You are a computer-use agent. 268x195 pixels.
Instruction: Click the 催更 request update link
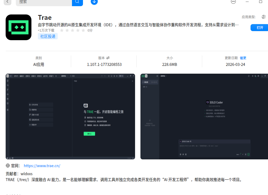pos(243,58)
